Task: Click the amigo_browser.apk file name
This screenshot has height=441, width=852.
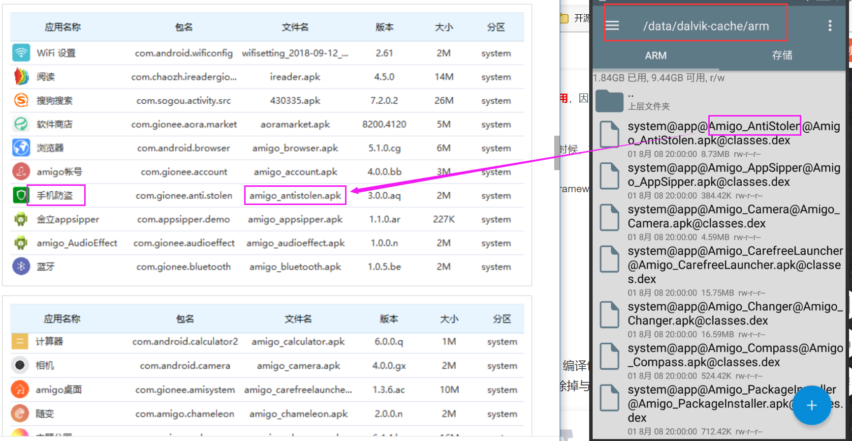Action: (295, 147)
